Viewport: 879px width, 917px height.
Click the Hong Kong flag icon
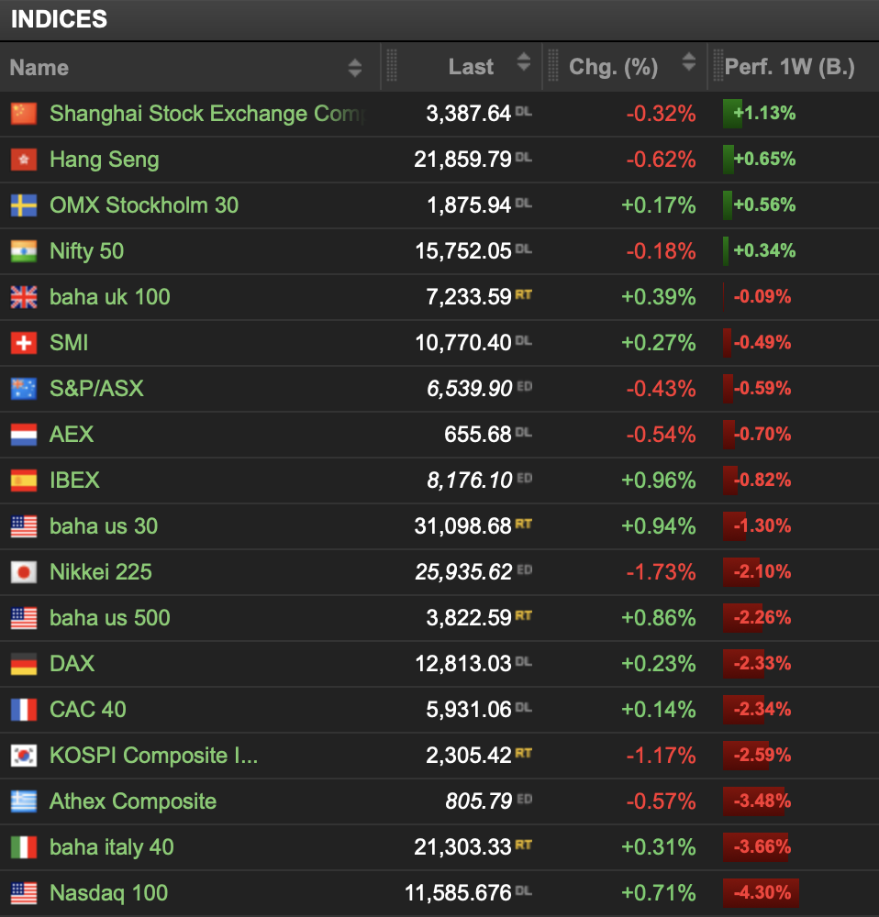pyautogui.click(x=24, y=159)
